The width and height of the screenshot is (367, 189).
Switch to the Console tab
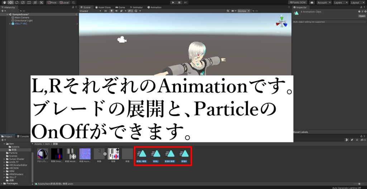click(x=23, y=136)
